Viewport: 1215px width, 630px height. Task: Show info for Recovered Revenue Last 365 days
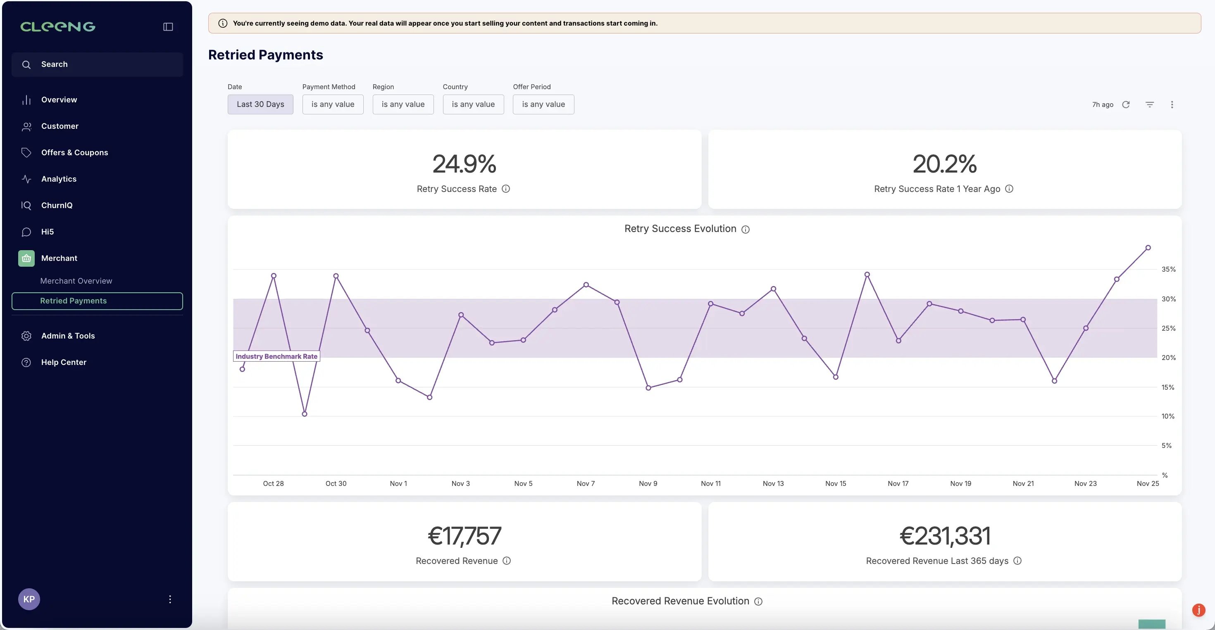coord(1017,561)
